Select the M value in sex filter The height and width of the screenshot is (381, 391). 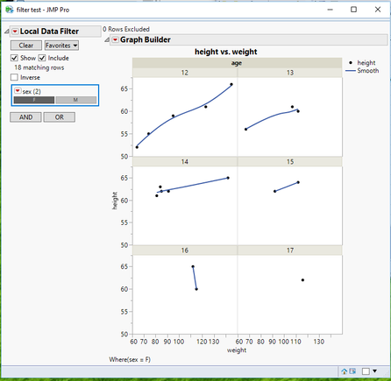(76, 100)
